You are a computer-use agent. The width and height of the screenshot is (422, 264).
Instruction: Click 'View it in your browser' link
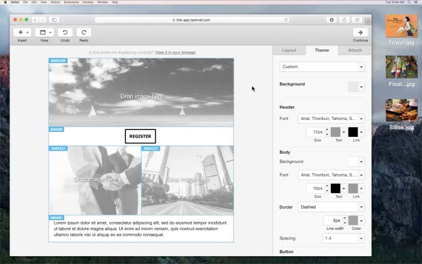[175, 52]
